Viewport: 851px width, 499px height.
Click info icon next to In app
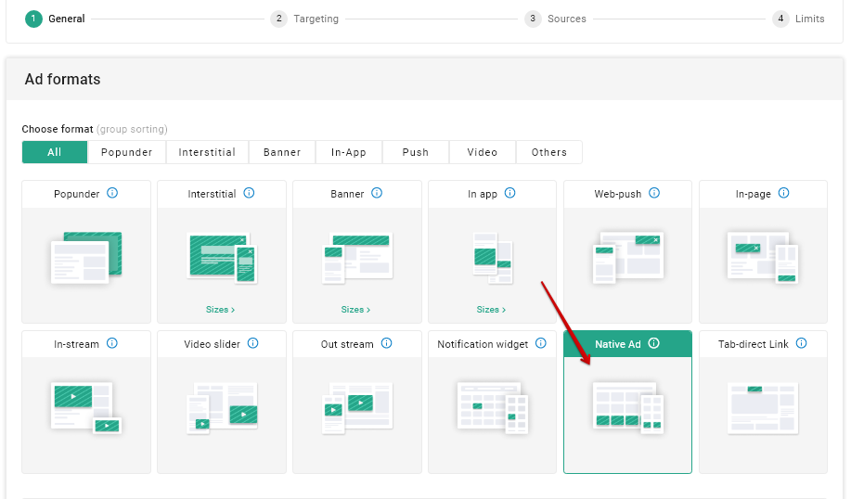point(509,194)
